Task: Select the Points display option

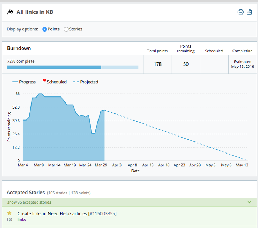Action: [45, 29]
